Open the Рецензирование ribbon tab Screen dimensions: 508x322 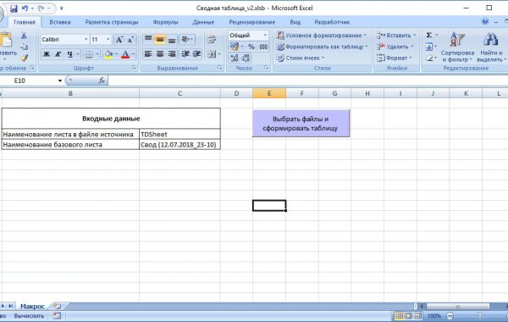(x=252, y=22)
